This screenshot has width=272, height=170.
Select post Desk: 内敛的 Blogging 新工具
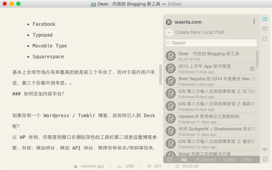(211, 56)
